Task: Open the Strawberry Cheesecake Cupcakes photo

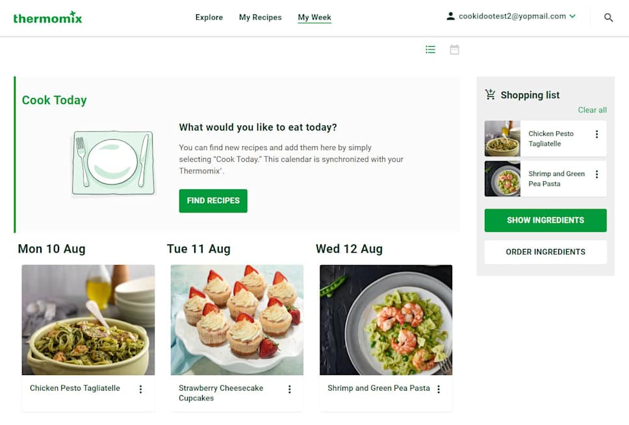Action: point(237,320)
